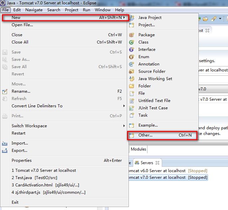
Task: Expand Convert Line Delimiters To submenu
Action: pyautogui.click(x=124, y=106)
